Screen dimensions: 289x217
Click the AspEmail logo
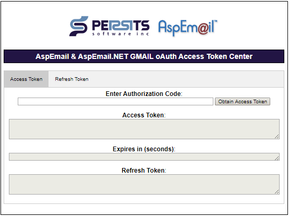coord(188,28)
